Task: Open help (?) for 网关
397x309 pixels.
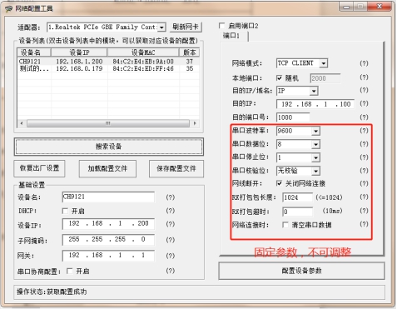Action: click(171, 256)
